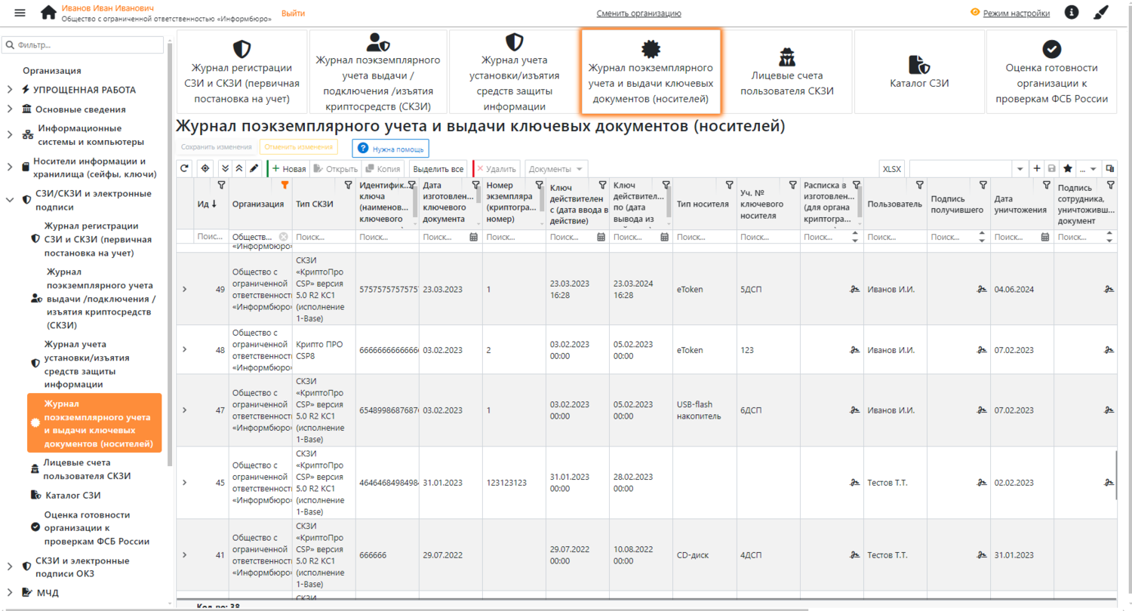
Task: Expand table row with Ид 41
Action: pyautogui.click(x=184, y=554)
